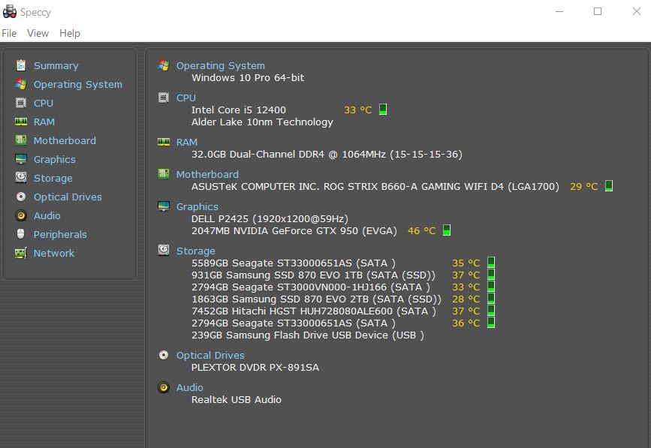Go to the CPU section in the sidebar
Viewport: 651px width, 448px height.
tap(44, 103)
